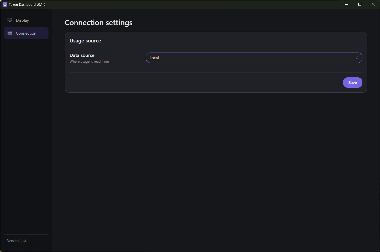This screenshot has width=380, height=252.
Task: Click the Token Dashboard v0.1.6 title text
Action: [27, 5]
